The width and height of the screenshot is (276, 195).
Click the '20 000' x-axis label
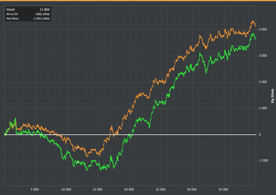129,189
